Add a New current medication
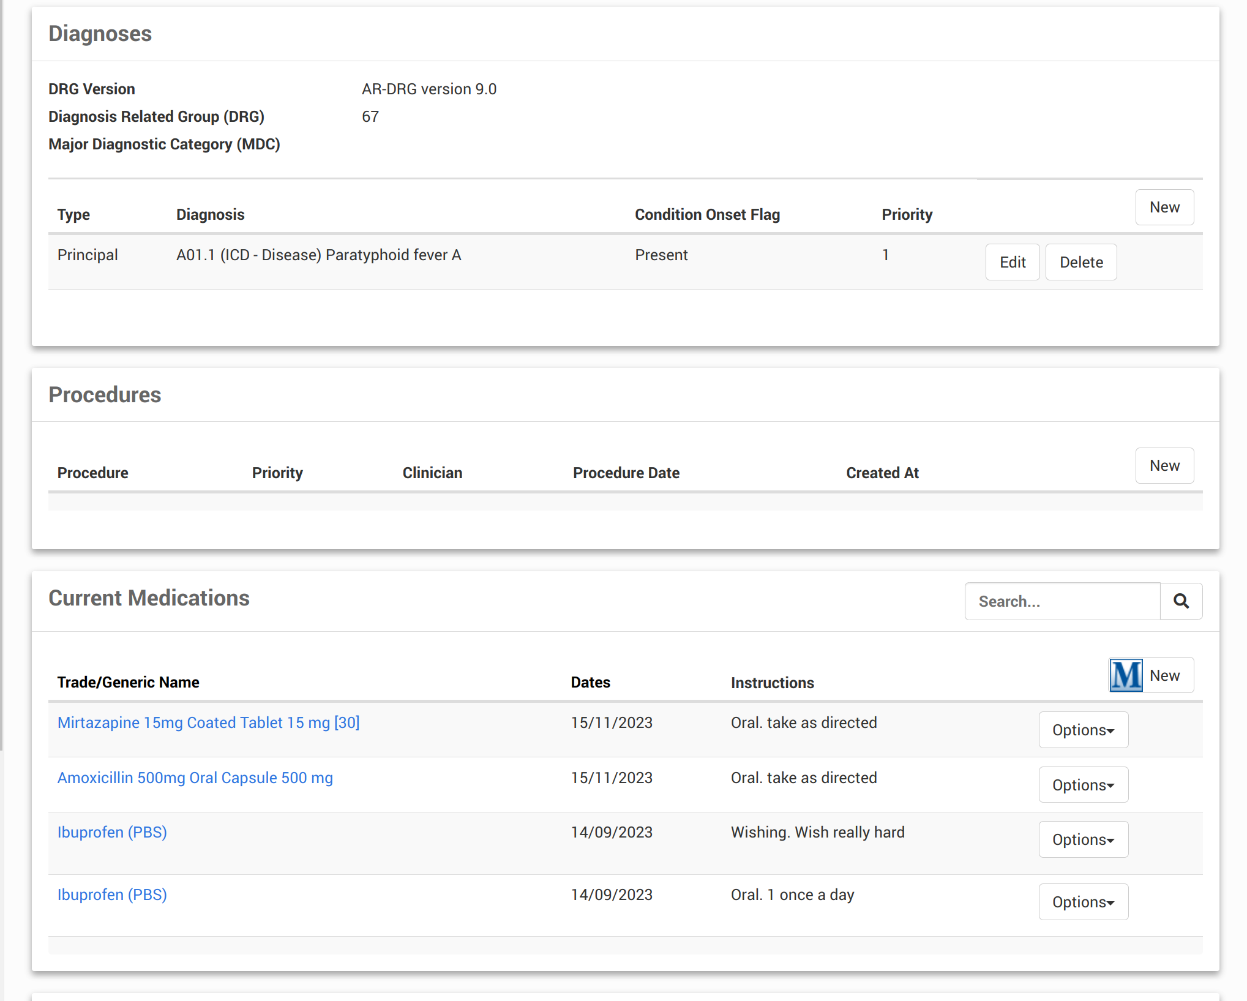Image resolution: width=1247 pixels, height=1001 pixels. point(1164,675)
